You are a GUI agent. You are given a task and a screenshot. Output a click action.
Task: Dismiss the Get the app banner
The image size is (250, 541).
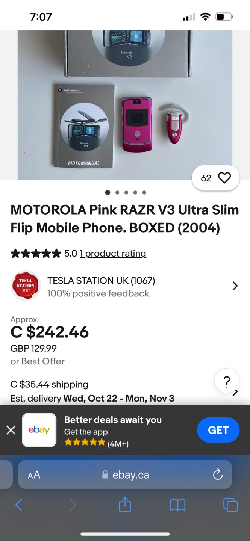pyautogui.click(x=11, y=430)
